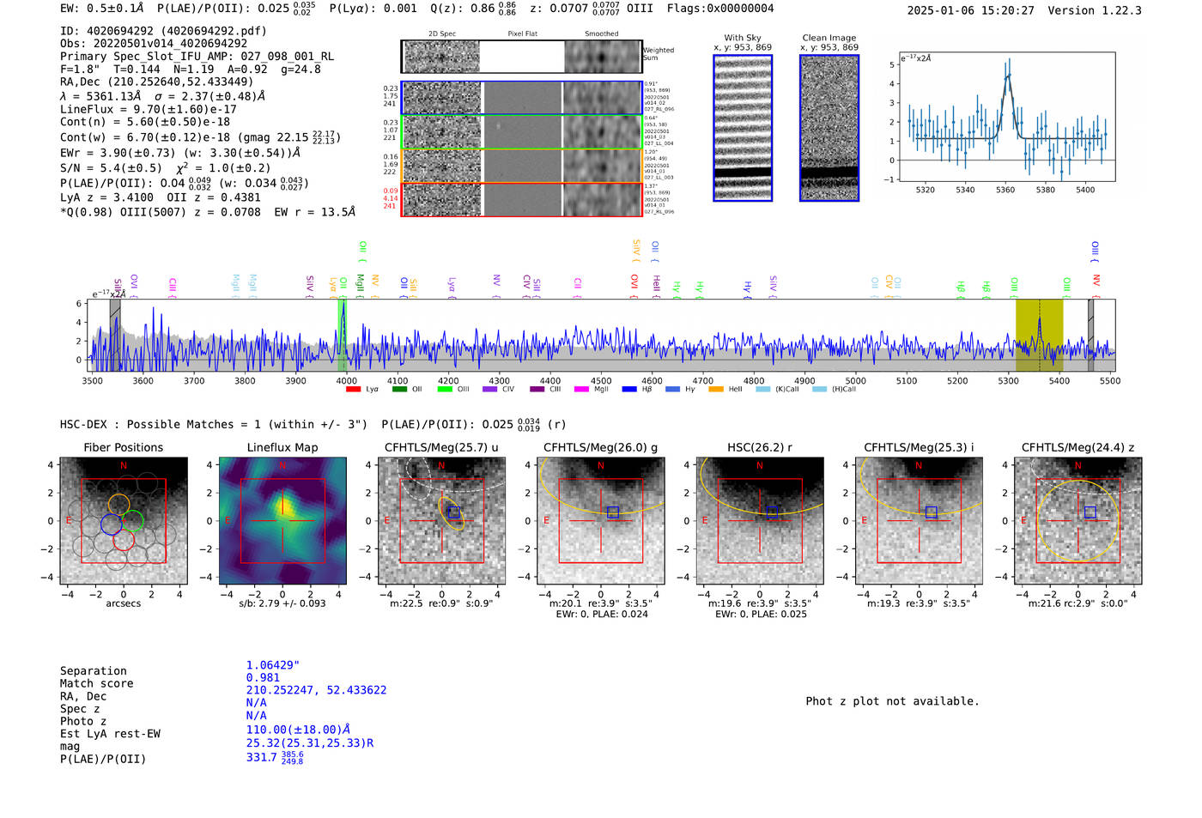
Task: Click the 'λ = 5361.13Å' wavelength text
Action: tap(100, 96)
